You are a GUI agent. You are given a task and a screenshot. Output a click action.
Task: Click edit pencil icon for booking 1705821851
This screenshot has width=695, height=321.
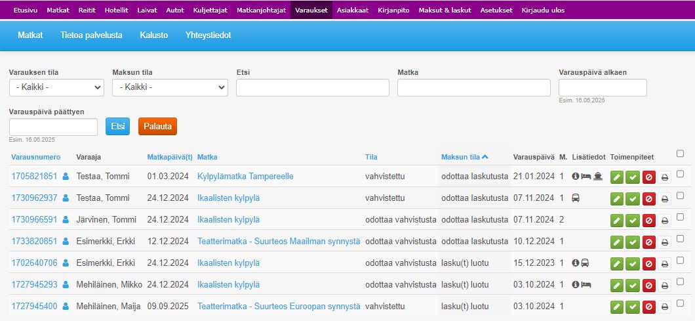pos(617,177)
